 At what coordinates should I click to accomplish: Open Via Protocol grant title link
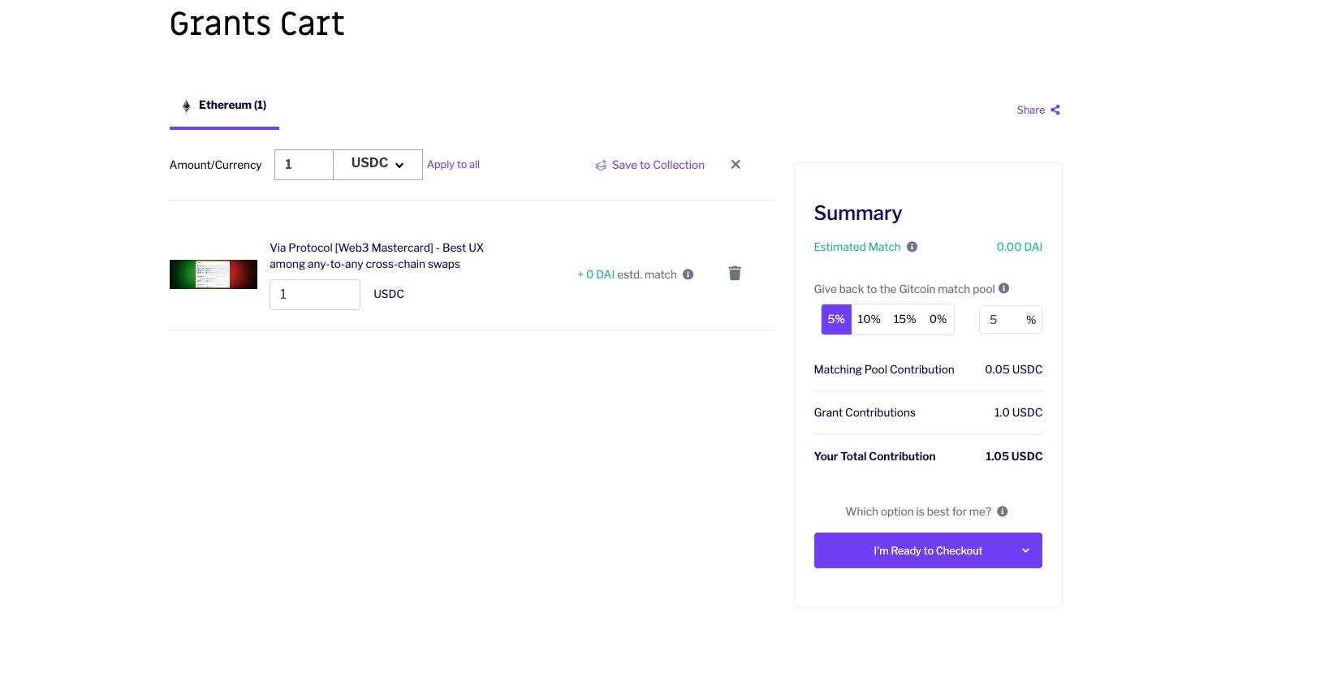[x=377, y=256]
